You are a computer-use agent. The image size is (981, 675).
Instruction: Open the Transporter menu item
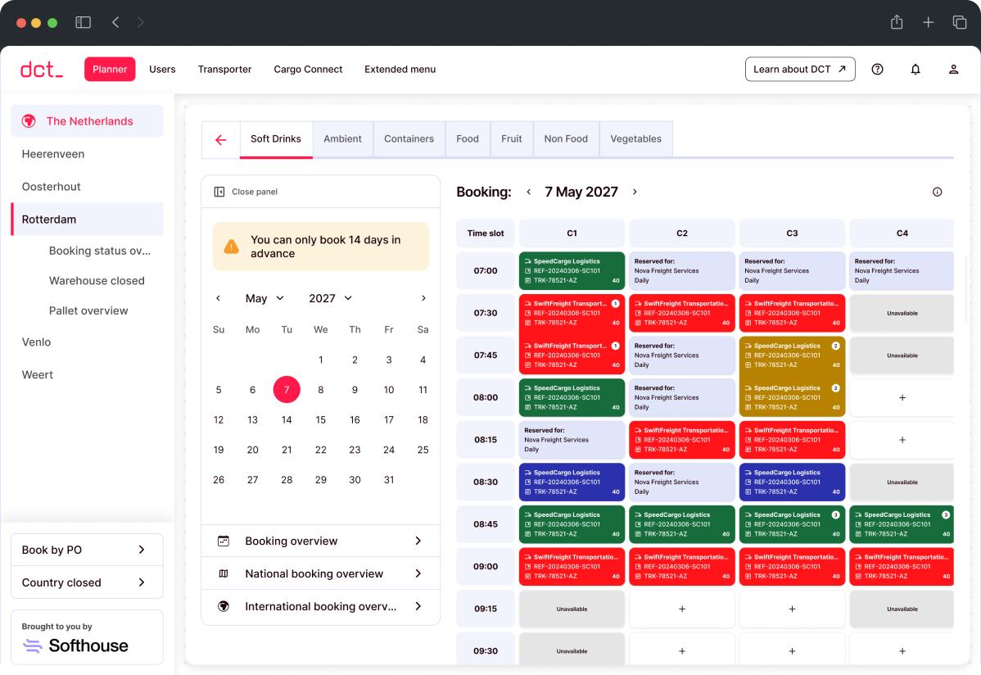[224, 70]
